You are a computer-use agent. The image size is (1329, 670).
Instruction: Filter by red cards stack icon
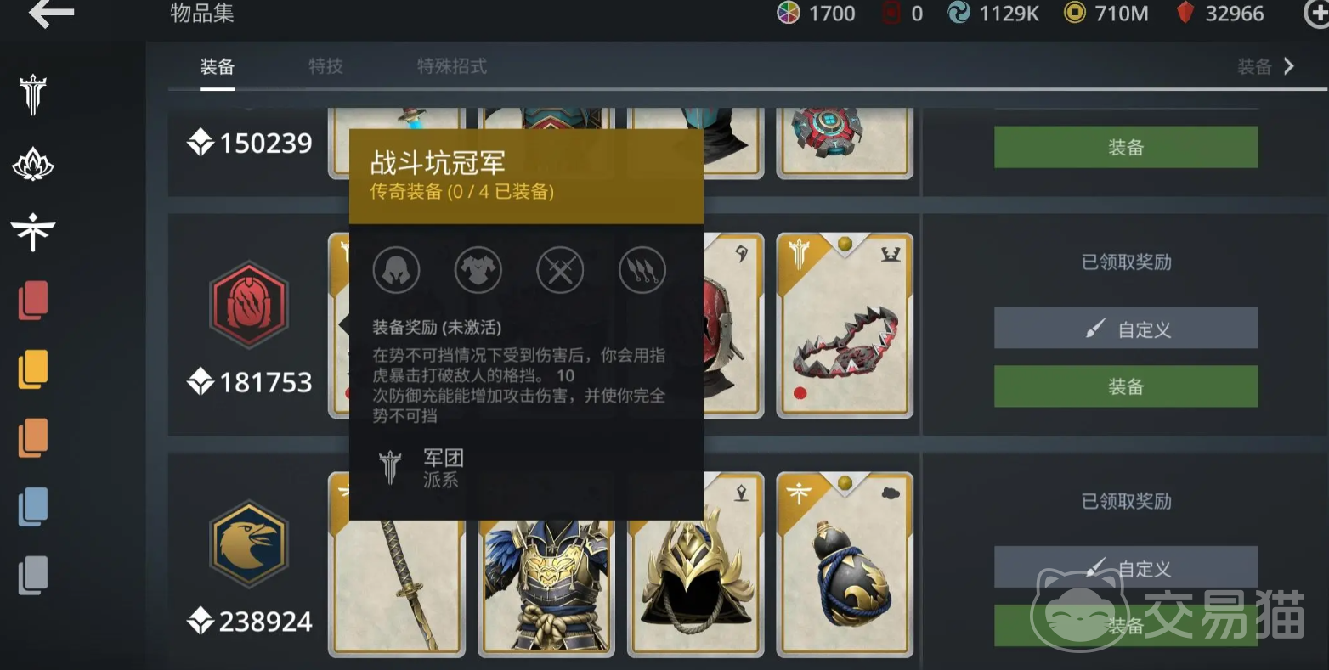coord(33,301)
